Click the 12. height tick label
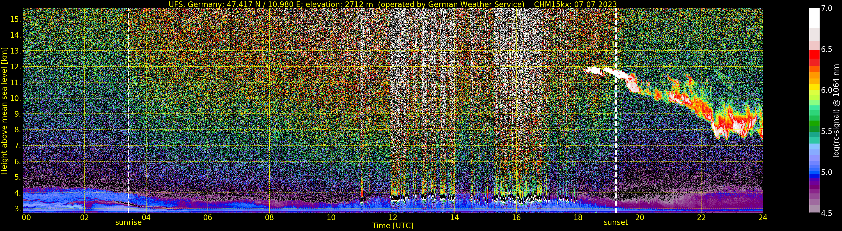The image size is (842, 231). pos(15,67)
